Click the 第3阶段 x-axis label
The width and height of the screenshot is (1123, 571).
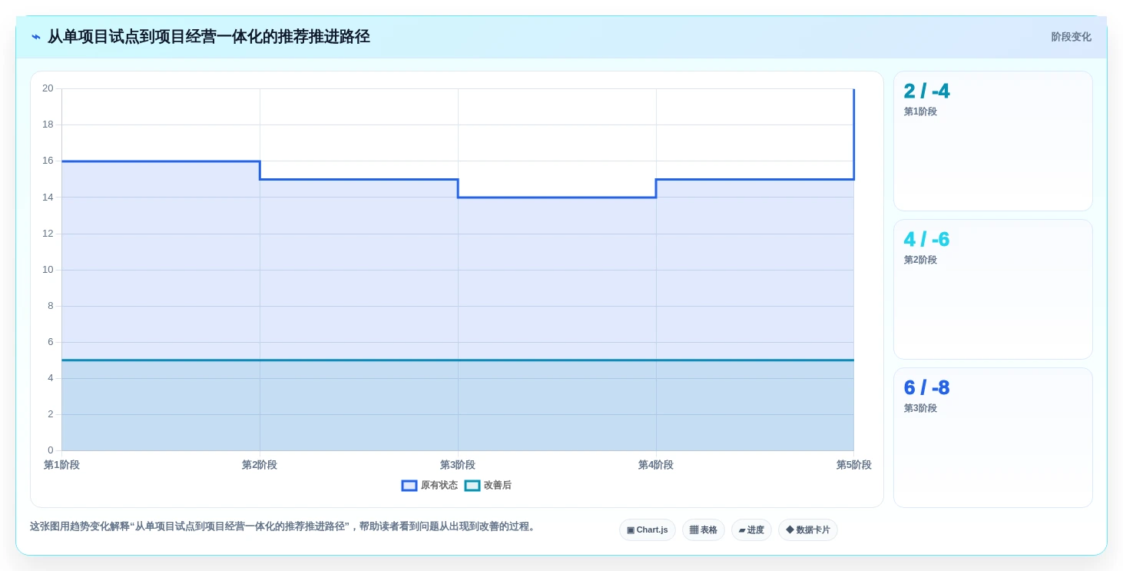click(x=458, y=465)
